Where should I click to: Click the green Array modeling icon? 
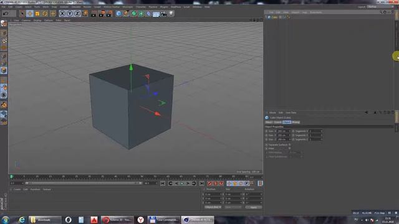[x=142, y=14]
